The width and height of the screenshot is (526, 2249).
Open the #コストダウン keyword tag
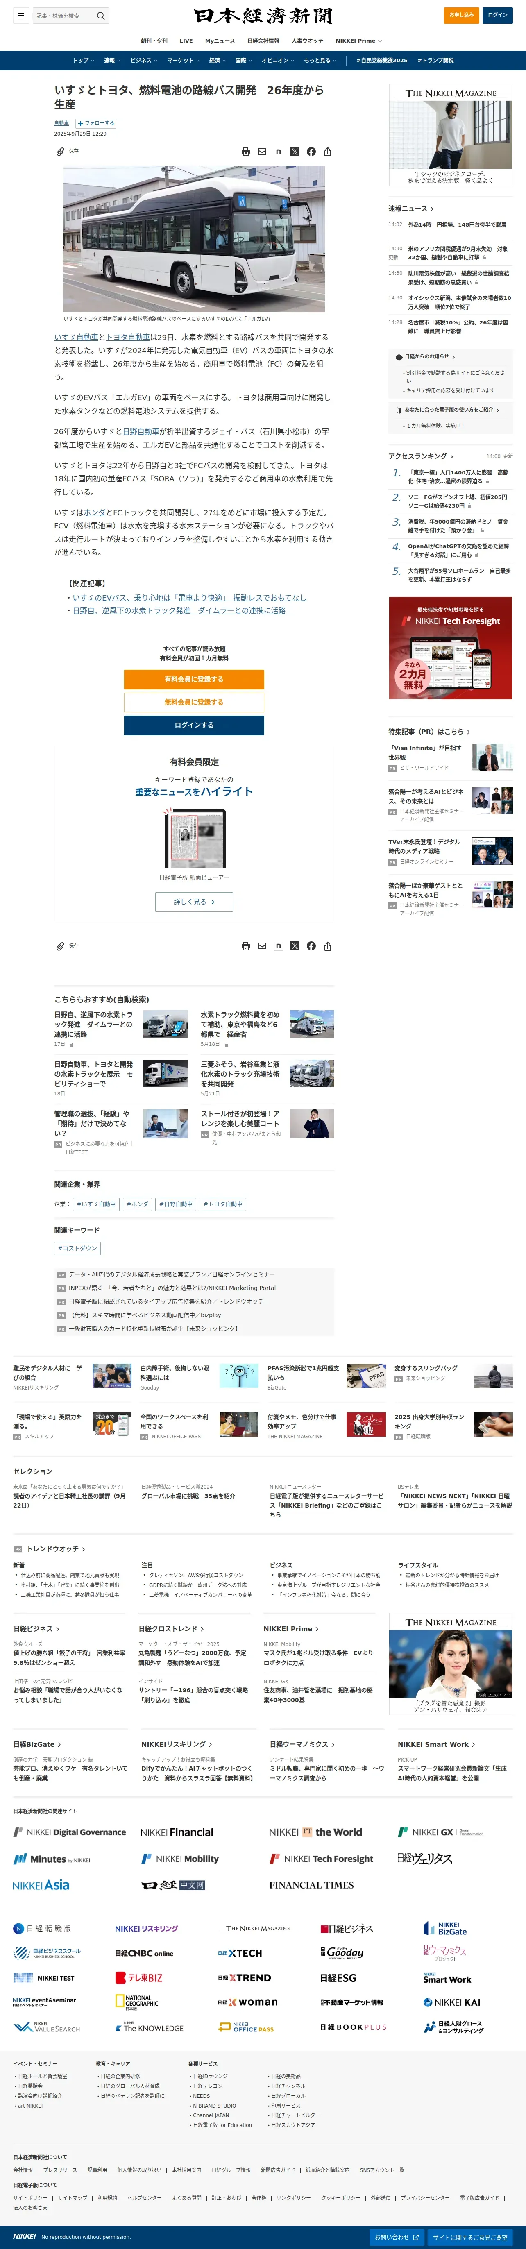coord(78,1249)
